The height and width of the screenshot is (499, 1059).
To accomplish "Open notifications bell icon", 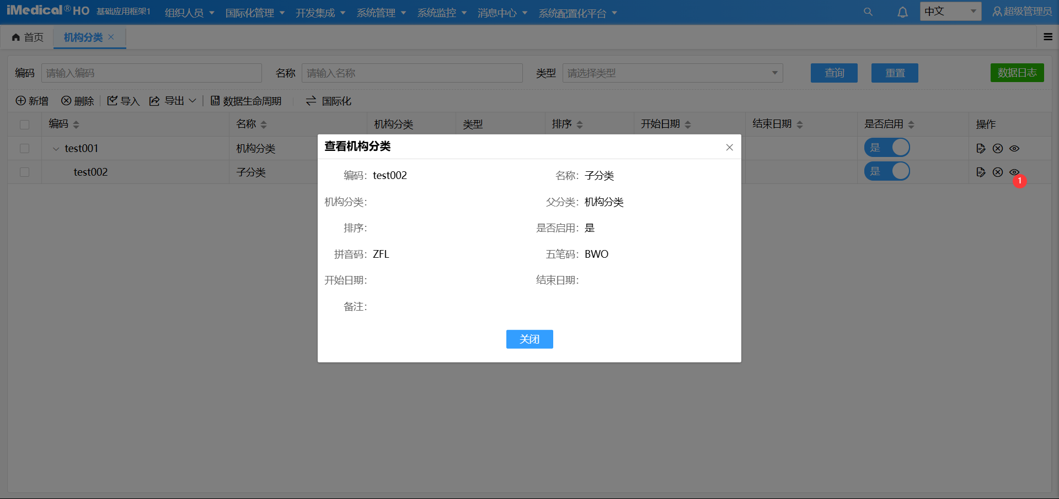I will click(x=902, y=12).
